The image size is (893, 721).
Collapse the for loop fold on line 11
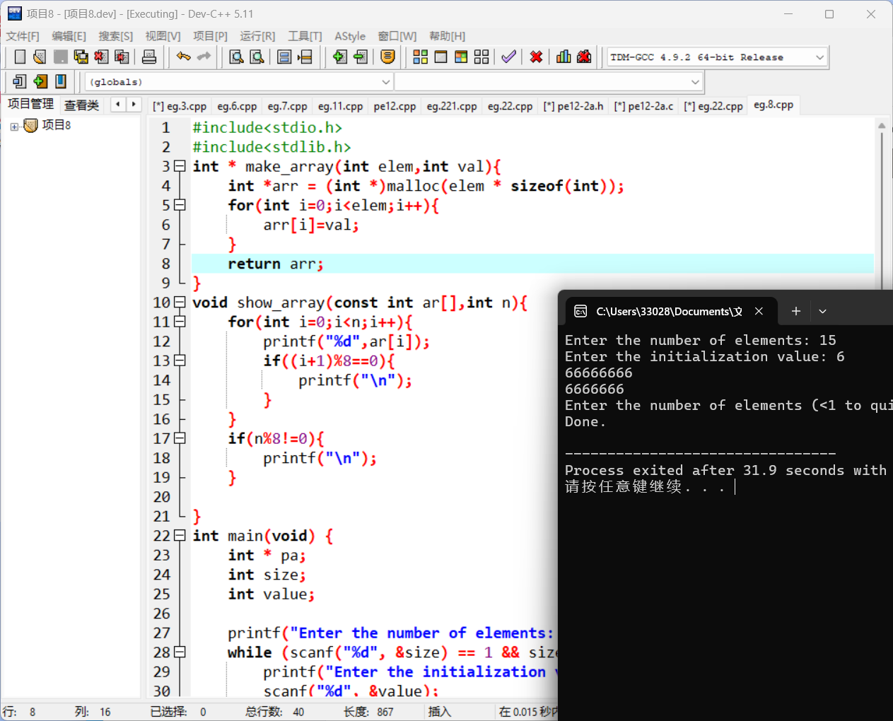(180, 322)
